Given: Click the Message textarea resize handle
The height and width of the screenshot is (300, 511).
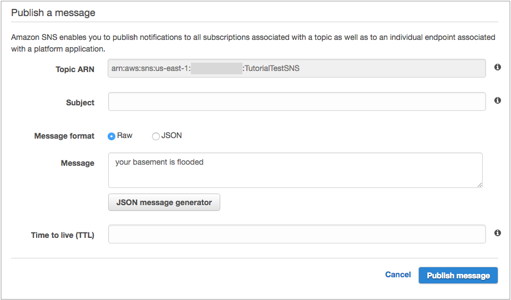Looking at the screenshot, I should (479, 185).
